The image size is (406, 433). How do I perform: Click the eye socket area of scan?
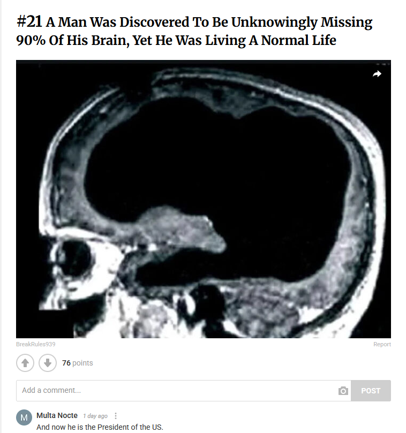74,258
